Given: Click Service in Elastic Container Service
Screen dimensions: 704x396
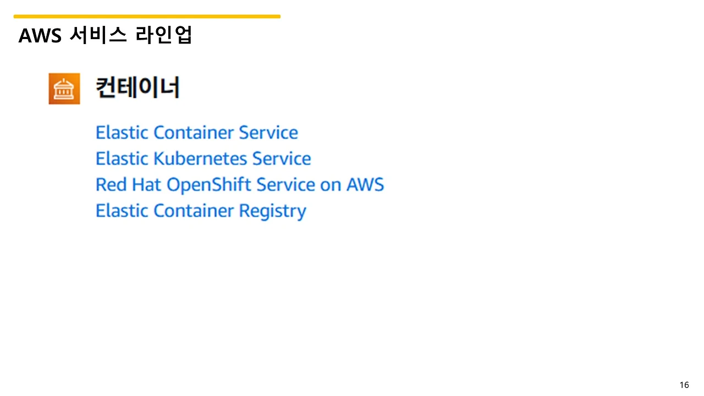Looking at the screenshot, I should tap(268, 133).
